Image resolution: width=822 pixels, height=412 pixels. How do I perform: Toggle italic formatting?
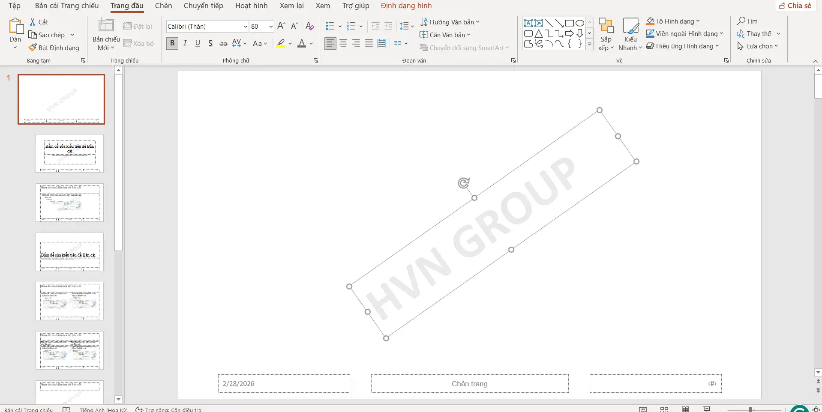(185, 43)
